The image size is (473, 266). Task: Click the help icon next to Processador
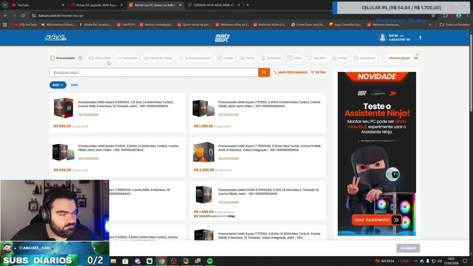(x=80, y=58)
